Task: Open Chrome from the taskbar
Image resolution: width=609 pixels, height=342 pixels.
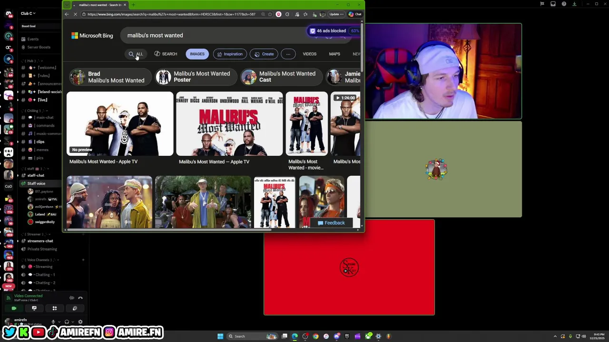Action: click(315, 336)
